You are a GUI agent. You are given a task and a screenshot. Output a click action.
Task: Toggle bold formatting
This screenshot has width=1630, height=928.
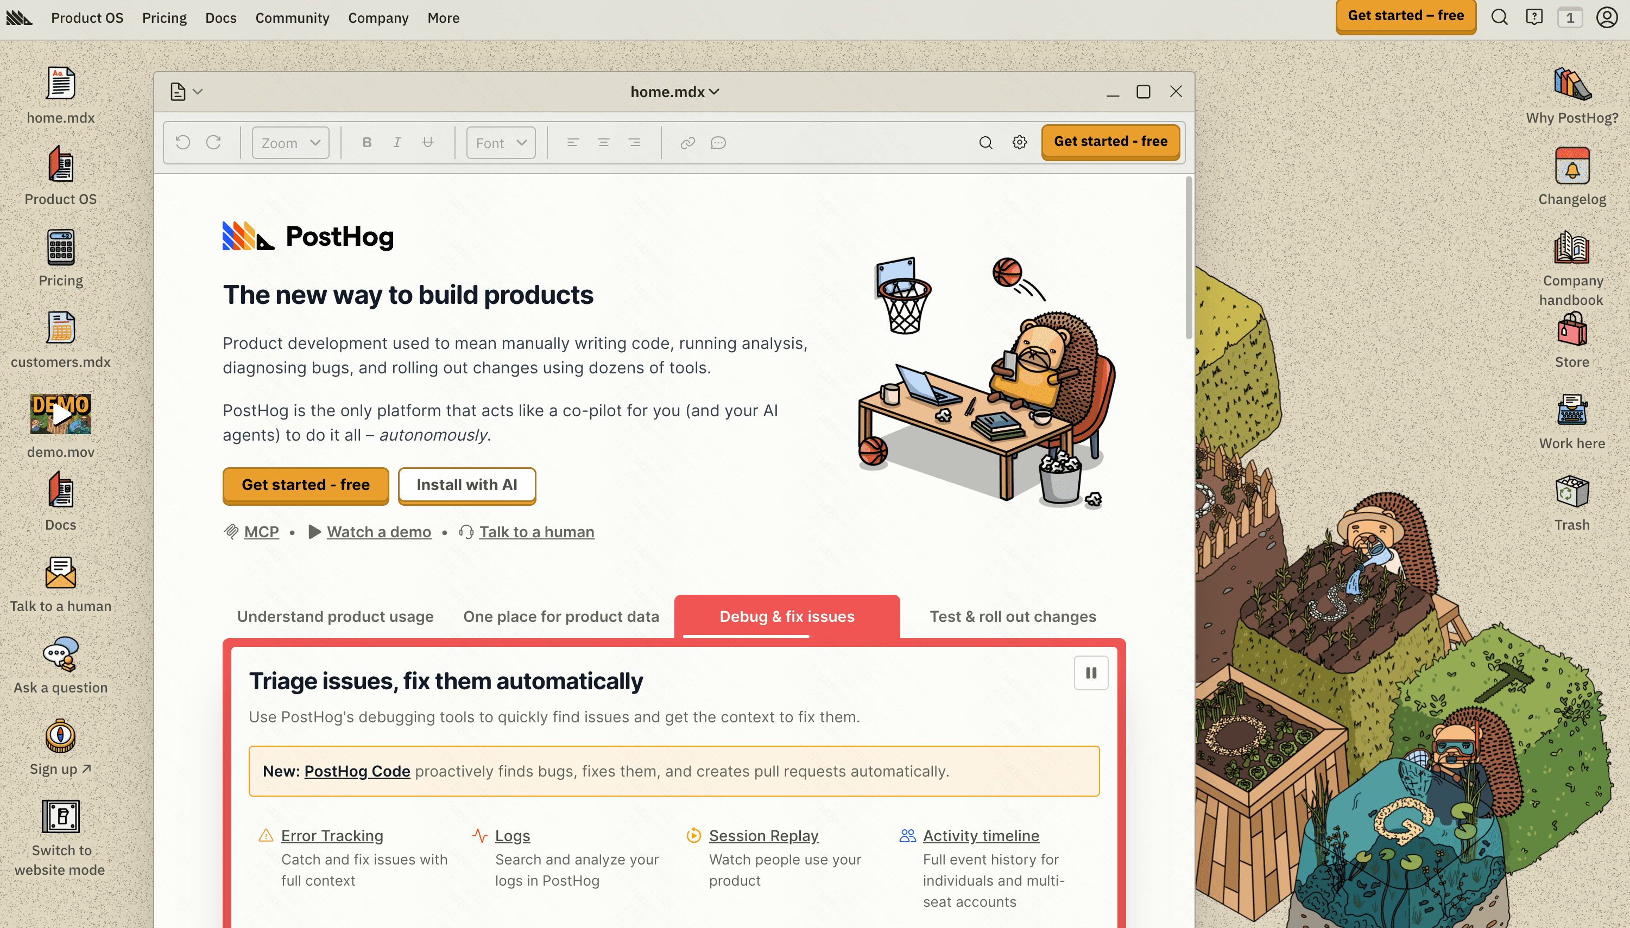[x=367, y=142]
